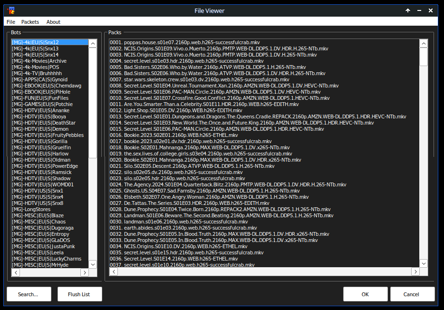Viewport: 444px width, 310px height.
Task: Open the Packets menu
Action: tap(30, 22)
